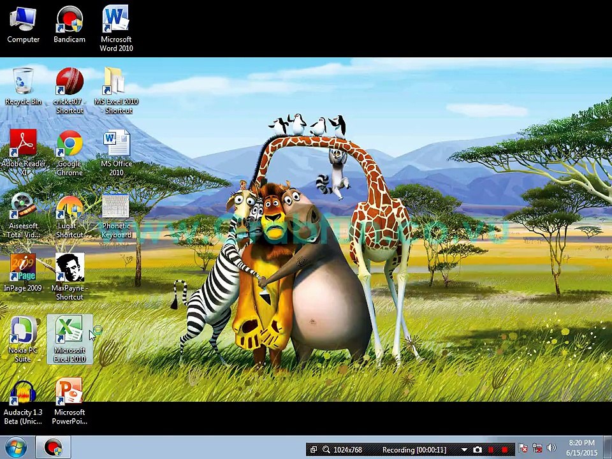Click the Bandicam window-select icon in recording bar
This screenshot has height=459, width=612.
(314, 449)
